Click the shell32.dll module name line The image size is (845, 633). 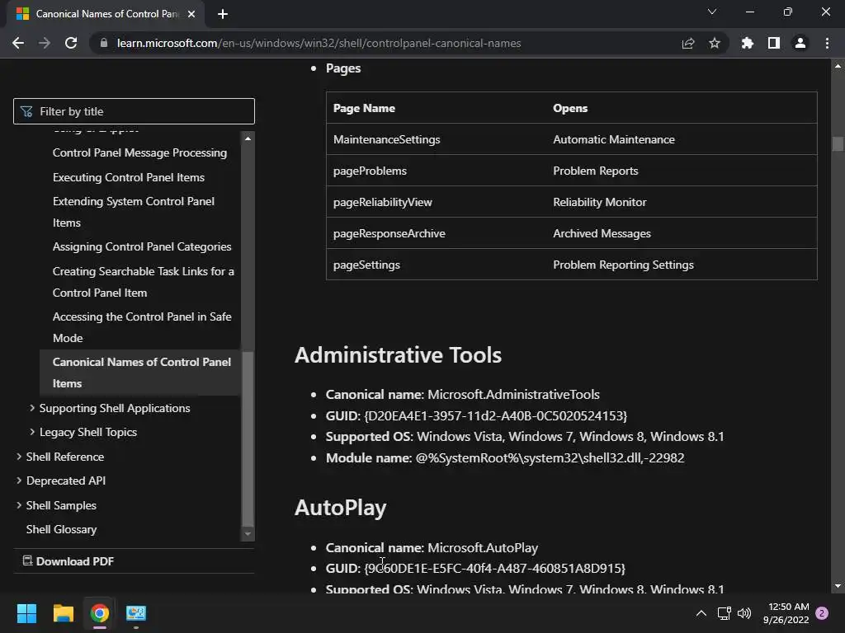coord(505,458)
